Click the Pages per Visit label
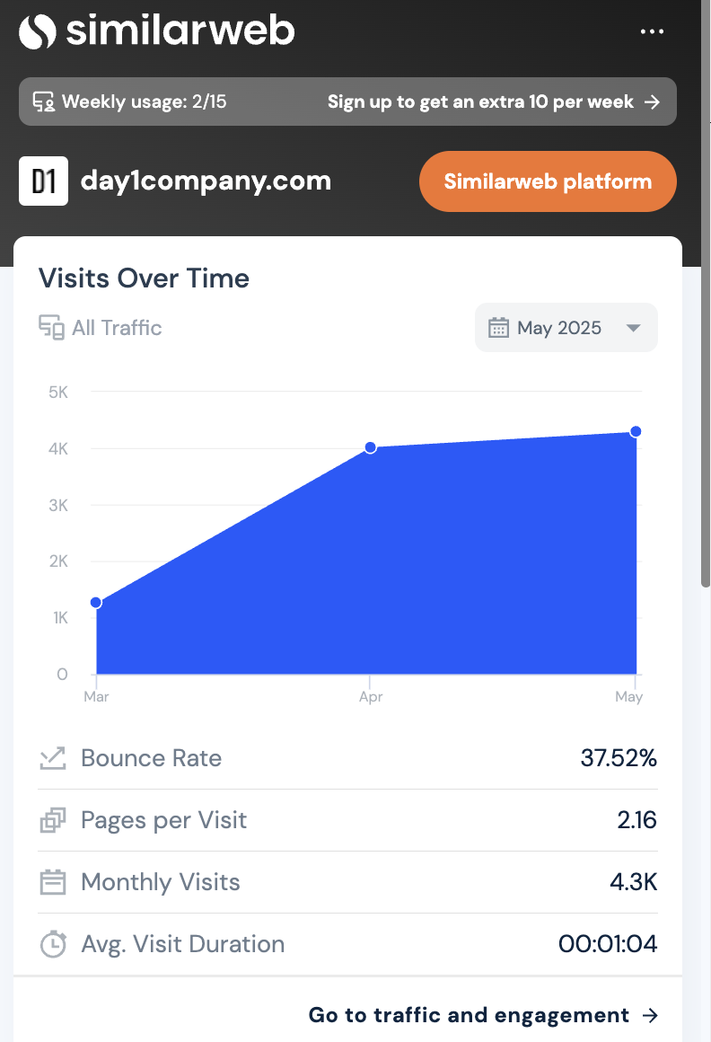This screenshot has height=1042, width=711. [164, 820]
